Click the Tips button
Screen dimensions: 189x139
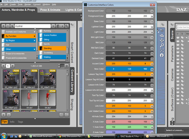(4, 122)
